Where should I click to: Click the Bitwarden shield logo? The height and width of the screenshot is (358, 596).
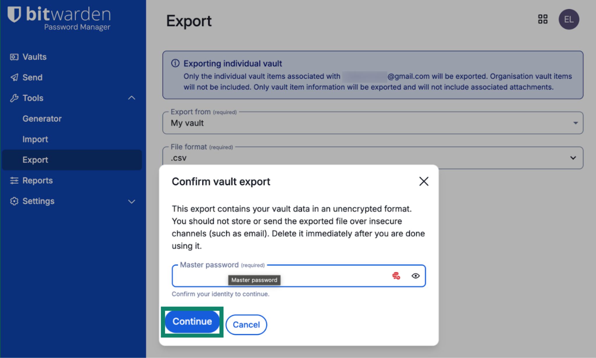(14, 15)
